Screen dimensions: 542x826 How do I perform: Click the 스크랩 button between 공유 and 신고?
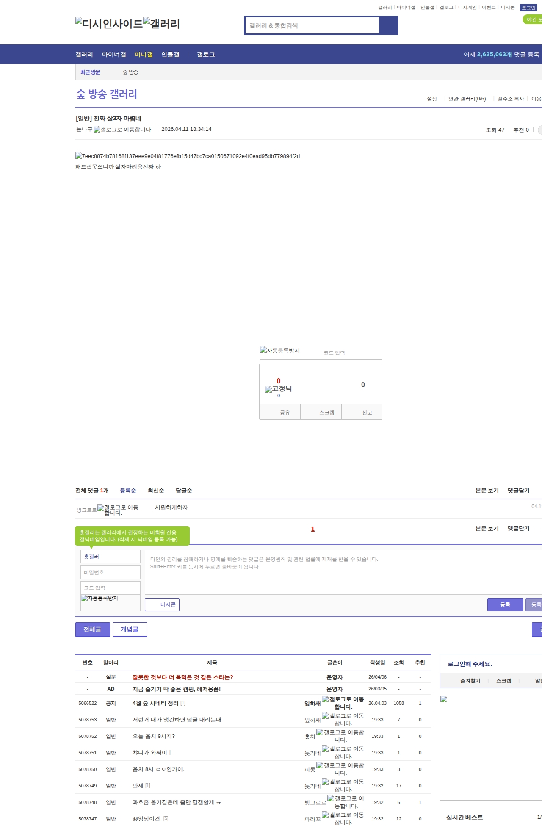(x=321, y=412)
